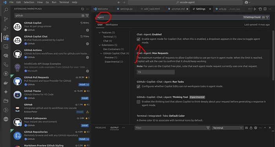This screenshot has height=147, width=275.
Task: Open GitHub Codespaces extension entry
Action: click(x=51, y=122)
